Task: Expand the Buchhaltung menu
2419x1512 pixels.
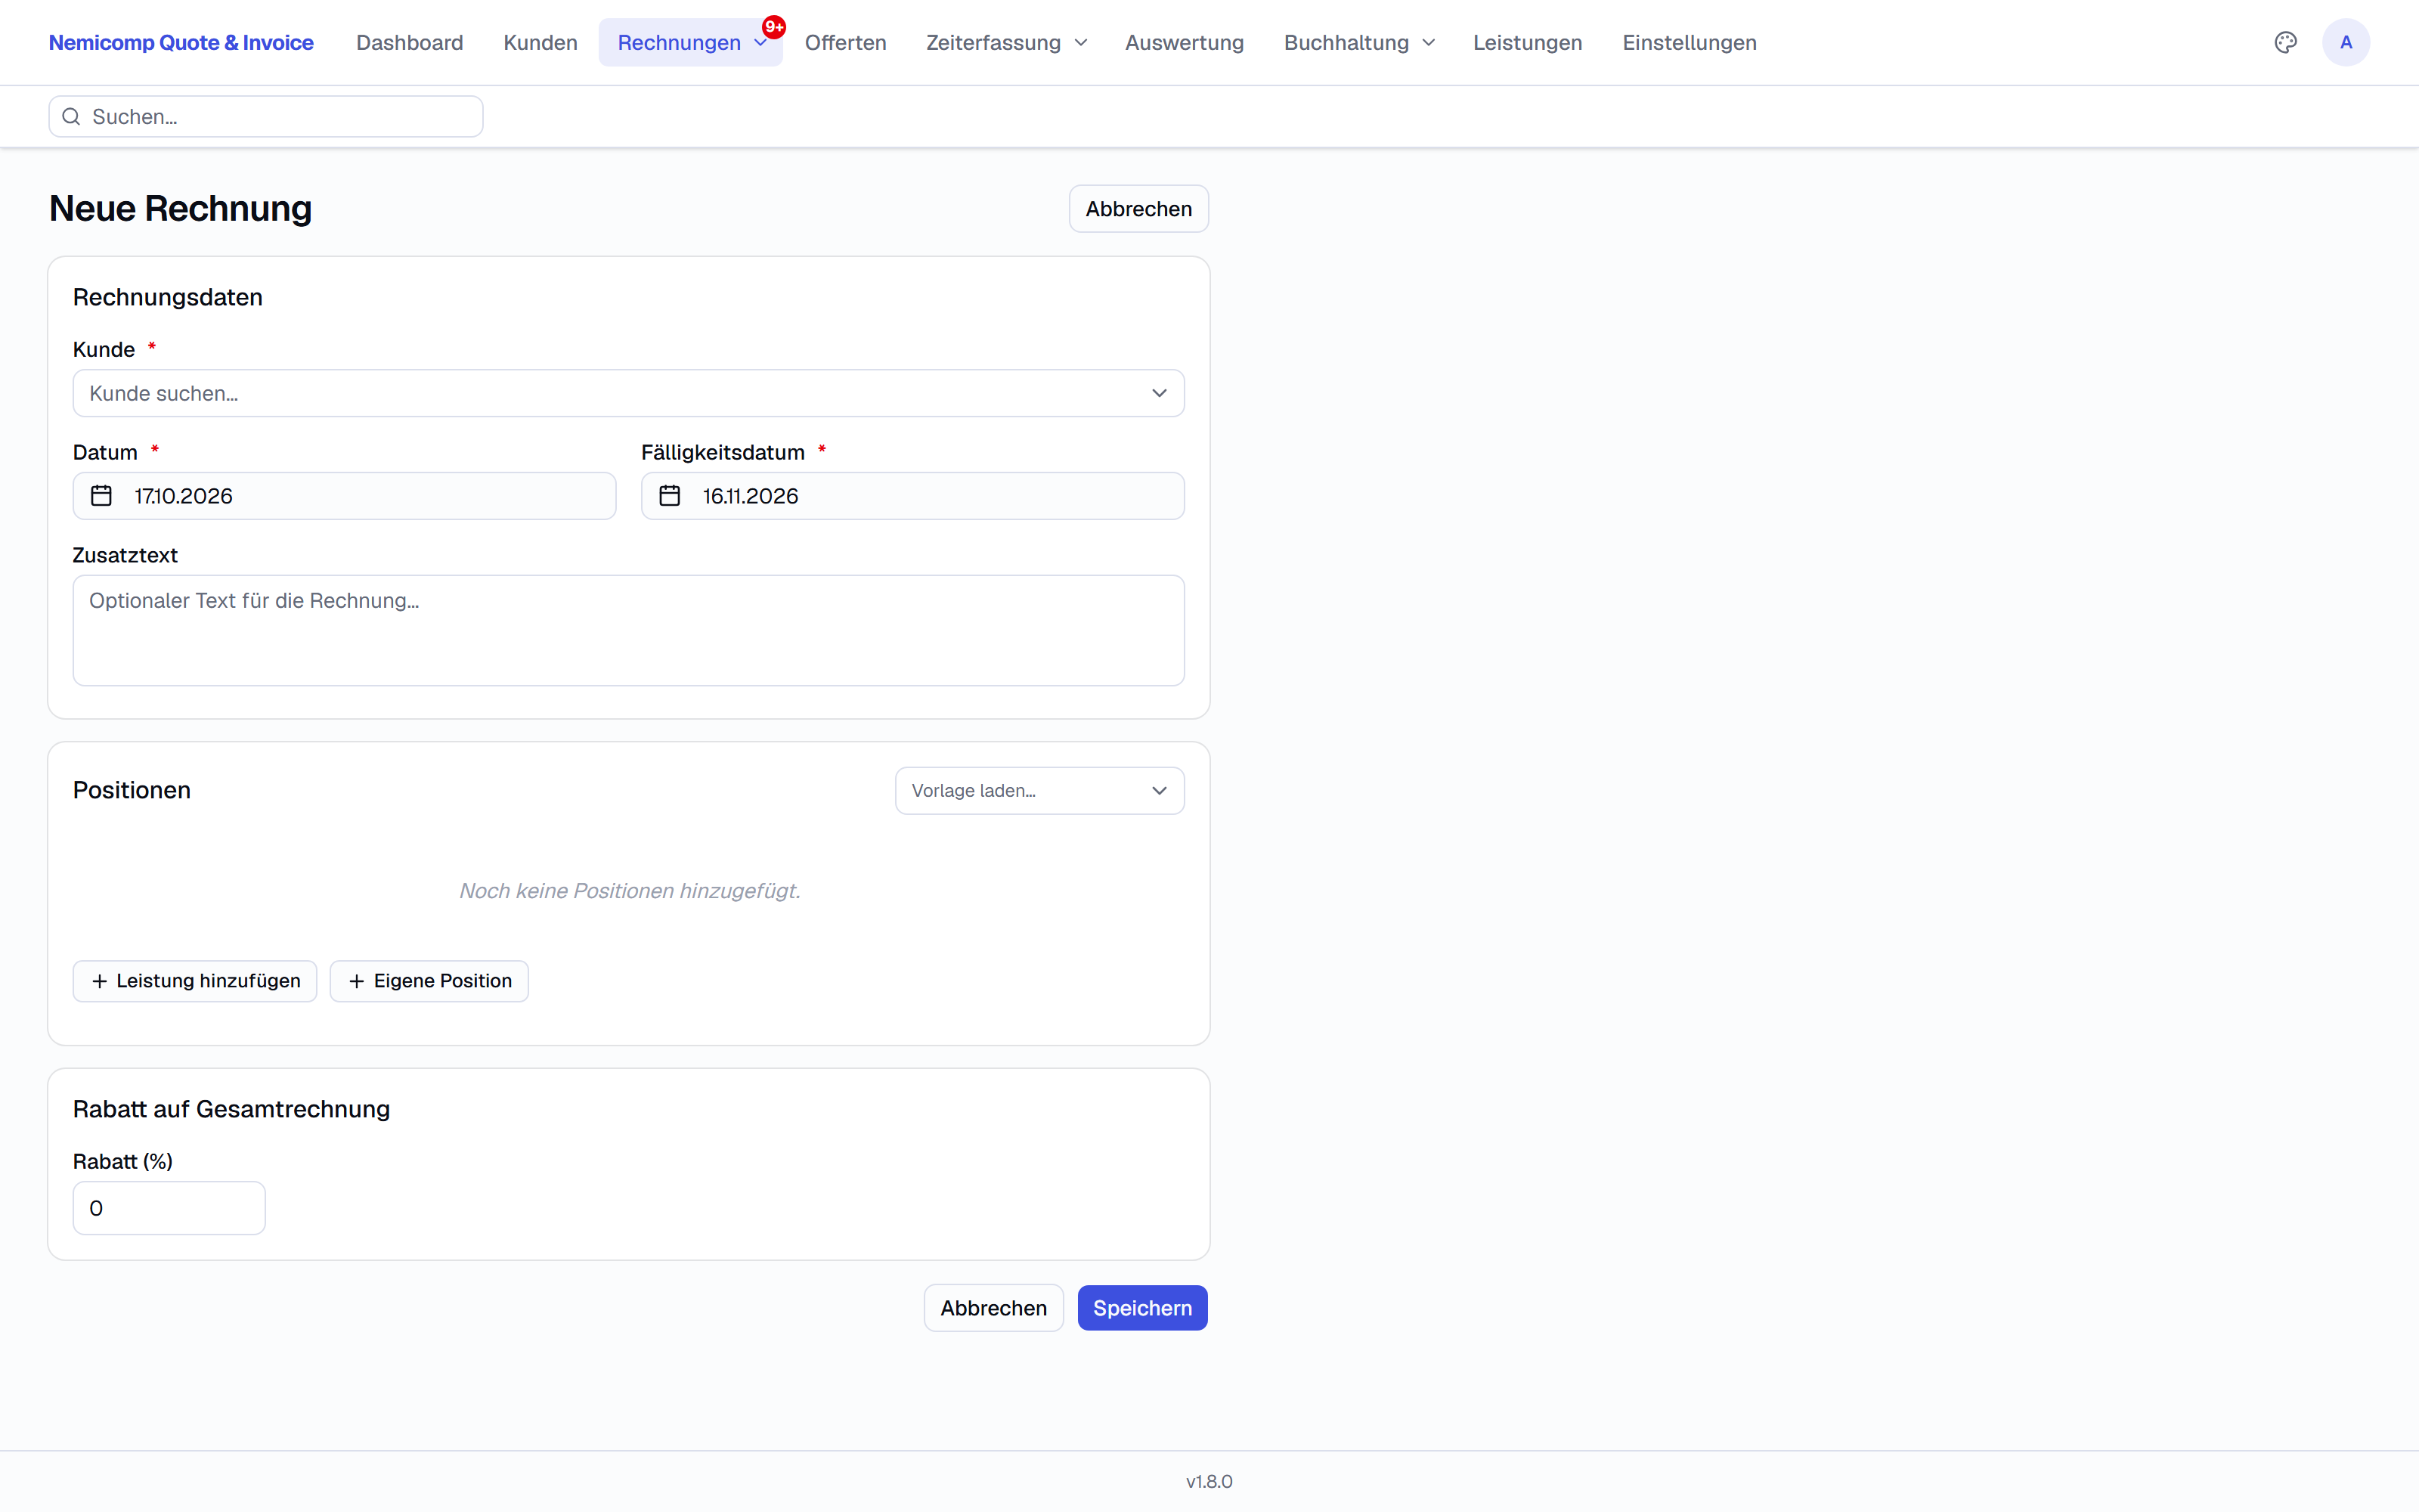Action: [1358, 42]
